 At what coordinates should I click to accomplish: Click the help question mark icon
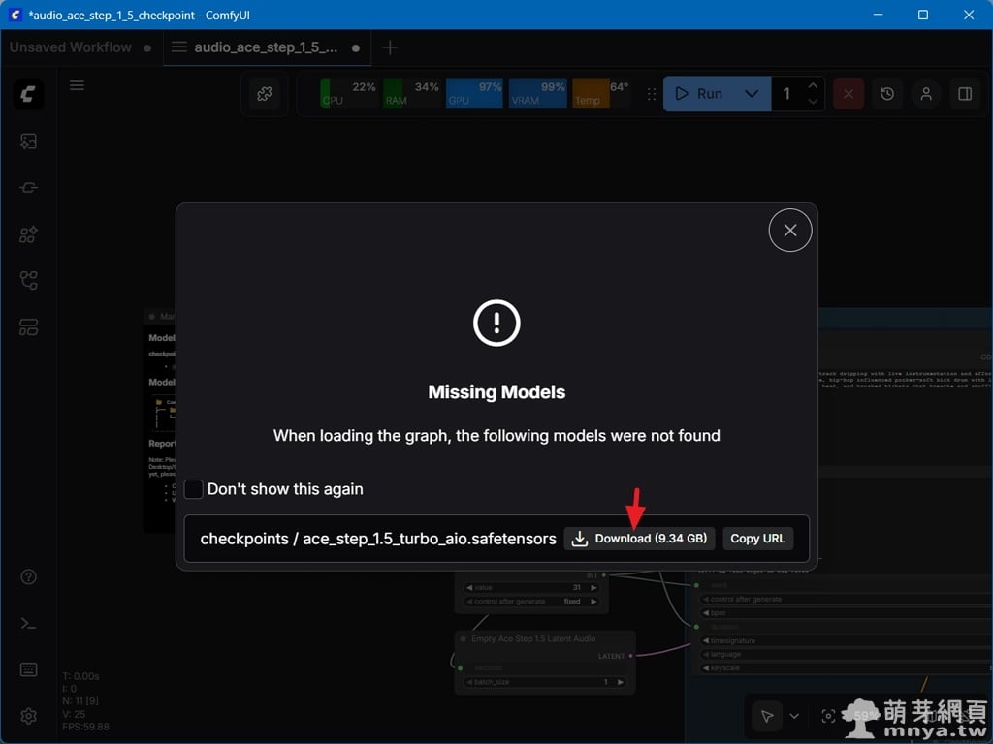coord(28,577)
